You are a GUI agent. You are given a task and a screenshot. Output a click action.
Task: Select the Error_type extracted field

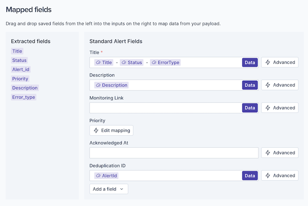click(24, 97)
